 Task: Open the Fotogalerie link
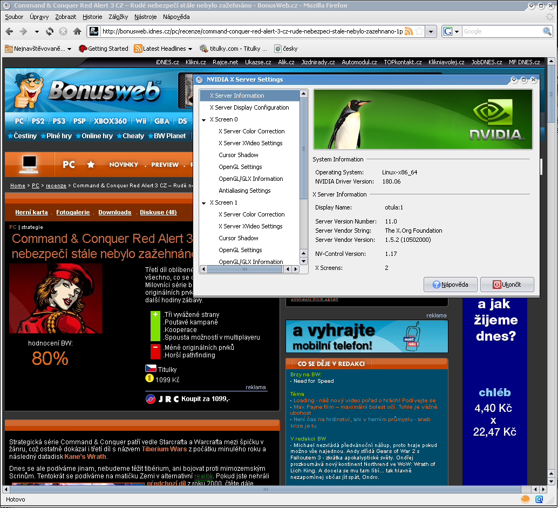[x=73, y=212]
